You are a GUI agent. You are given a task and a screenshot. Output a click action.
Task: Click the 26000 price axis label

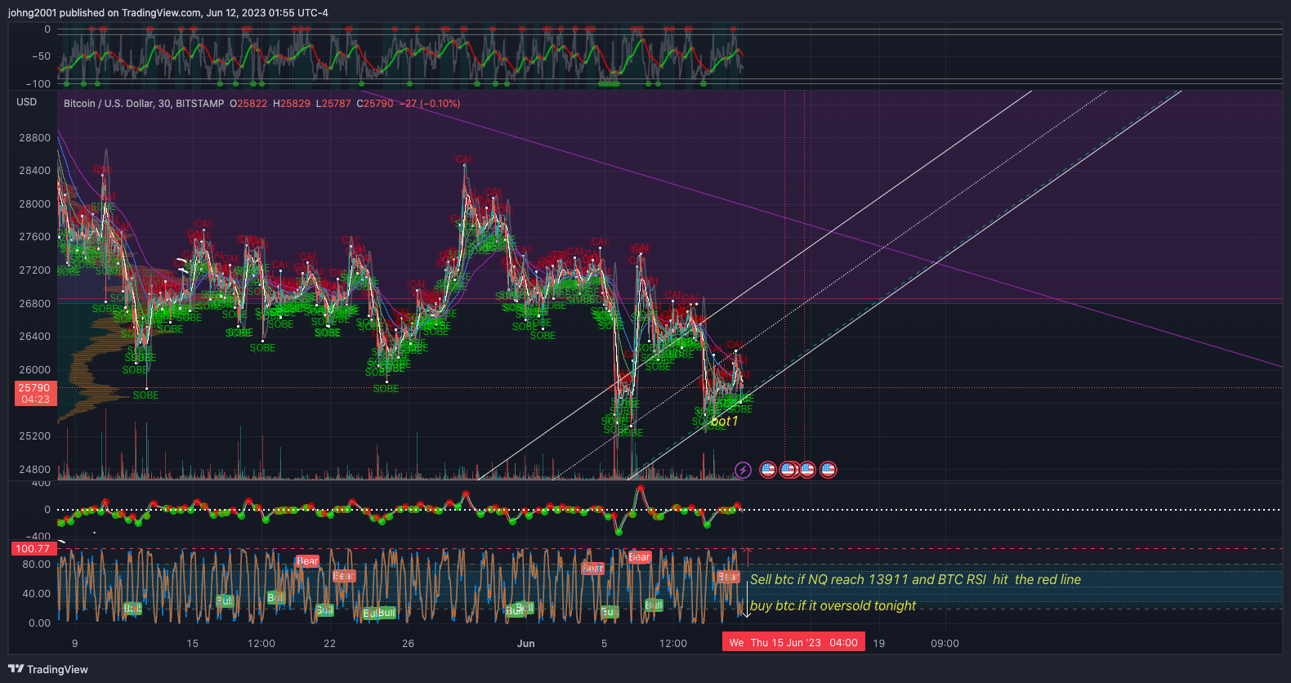(34, 370)
